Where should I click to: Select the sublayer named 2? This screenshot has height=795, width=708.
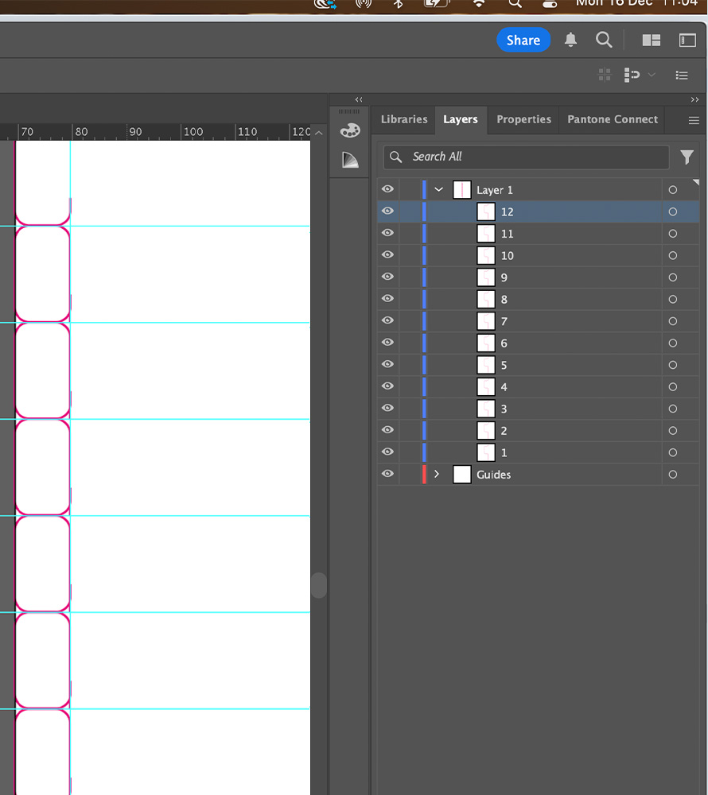[504, 430]
